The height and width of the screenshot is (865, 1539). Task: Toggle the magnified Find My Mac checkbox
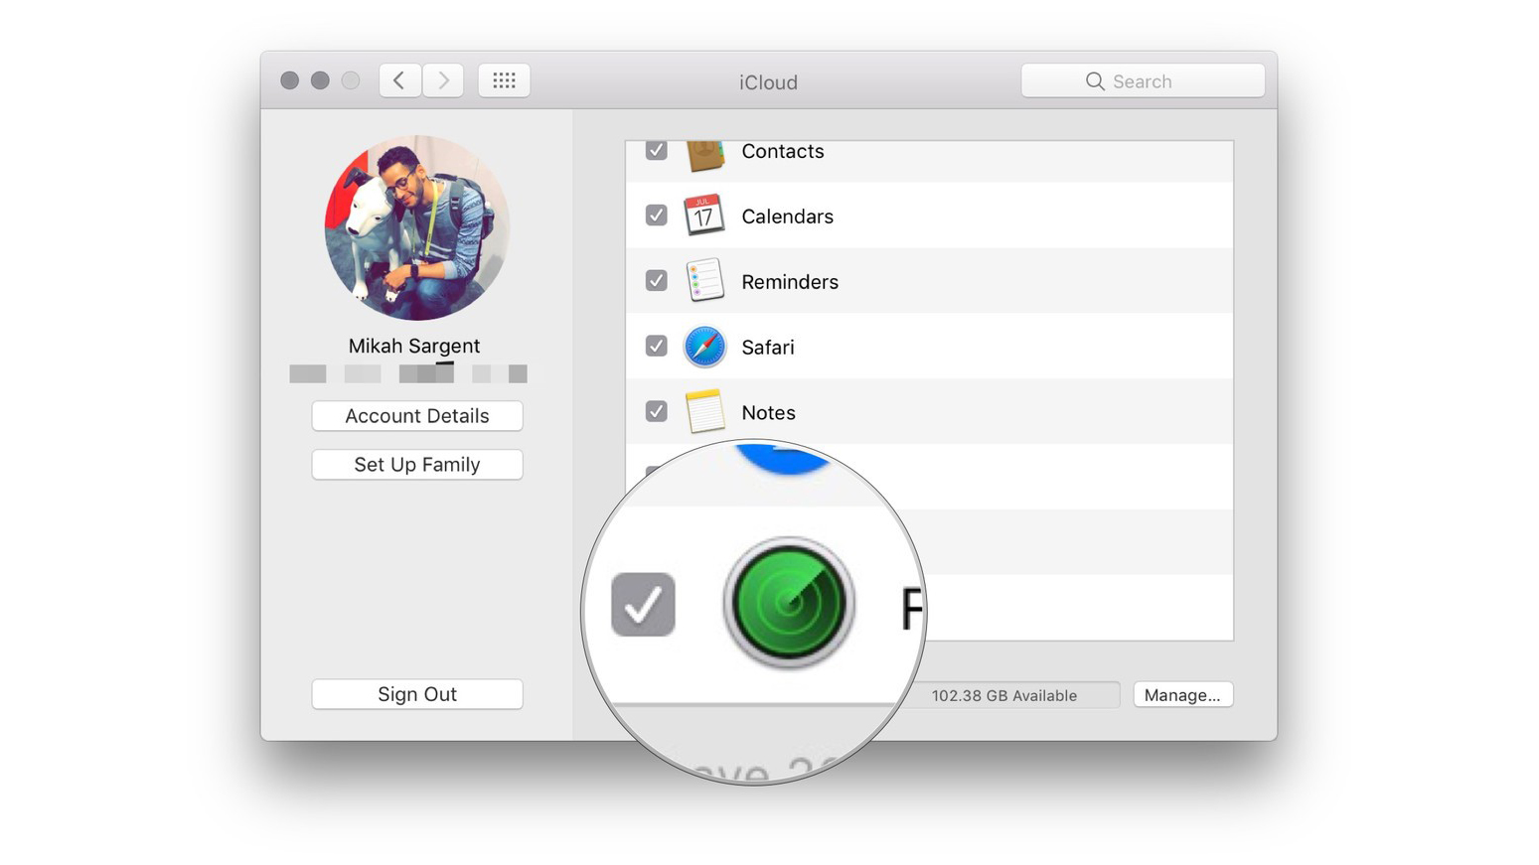pyautogui.click(x=643, y=604)
